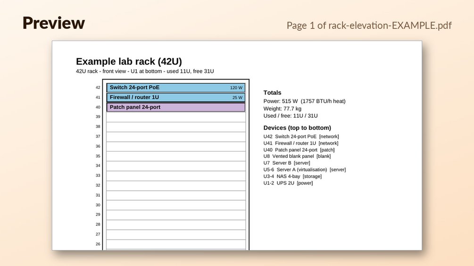This screenshot has width=474, height=266.
Task: Click 'U7 Server B [server]' entry
Action: (287, 163)
